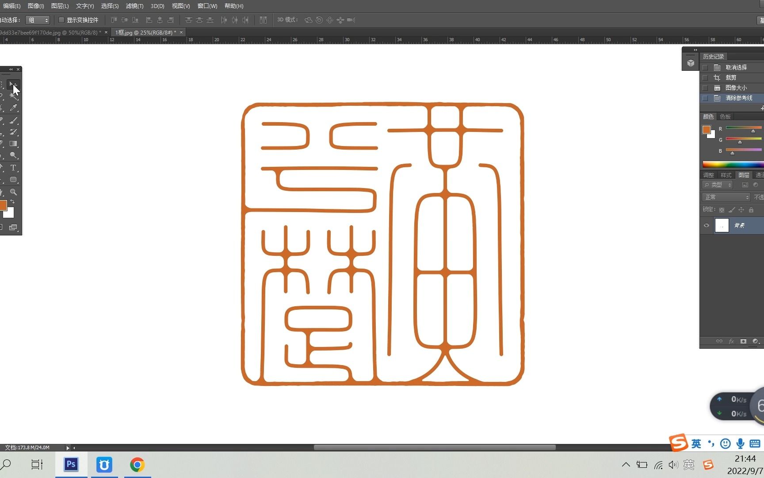Select the 裁剪 history state

tap(731, 77)
